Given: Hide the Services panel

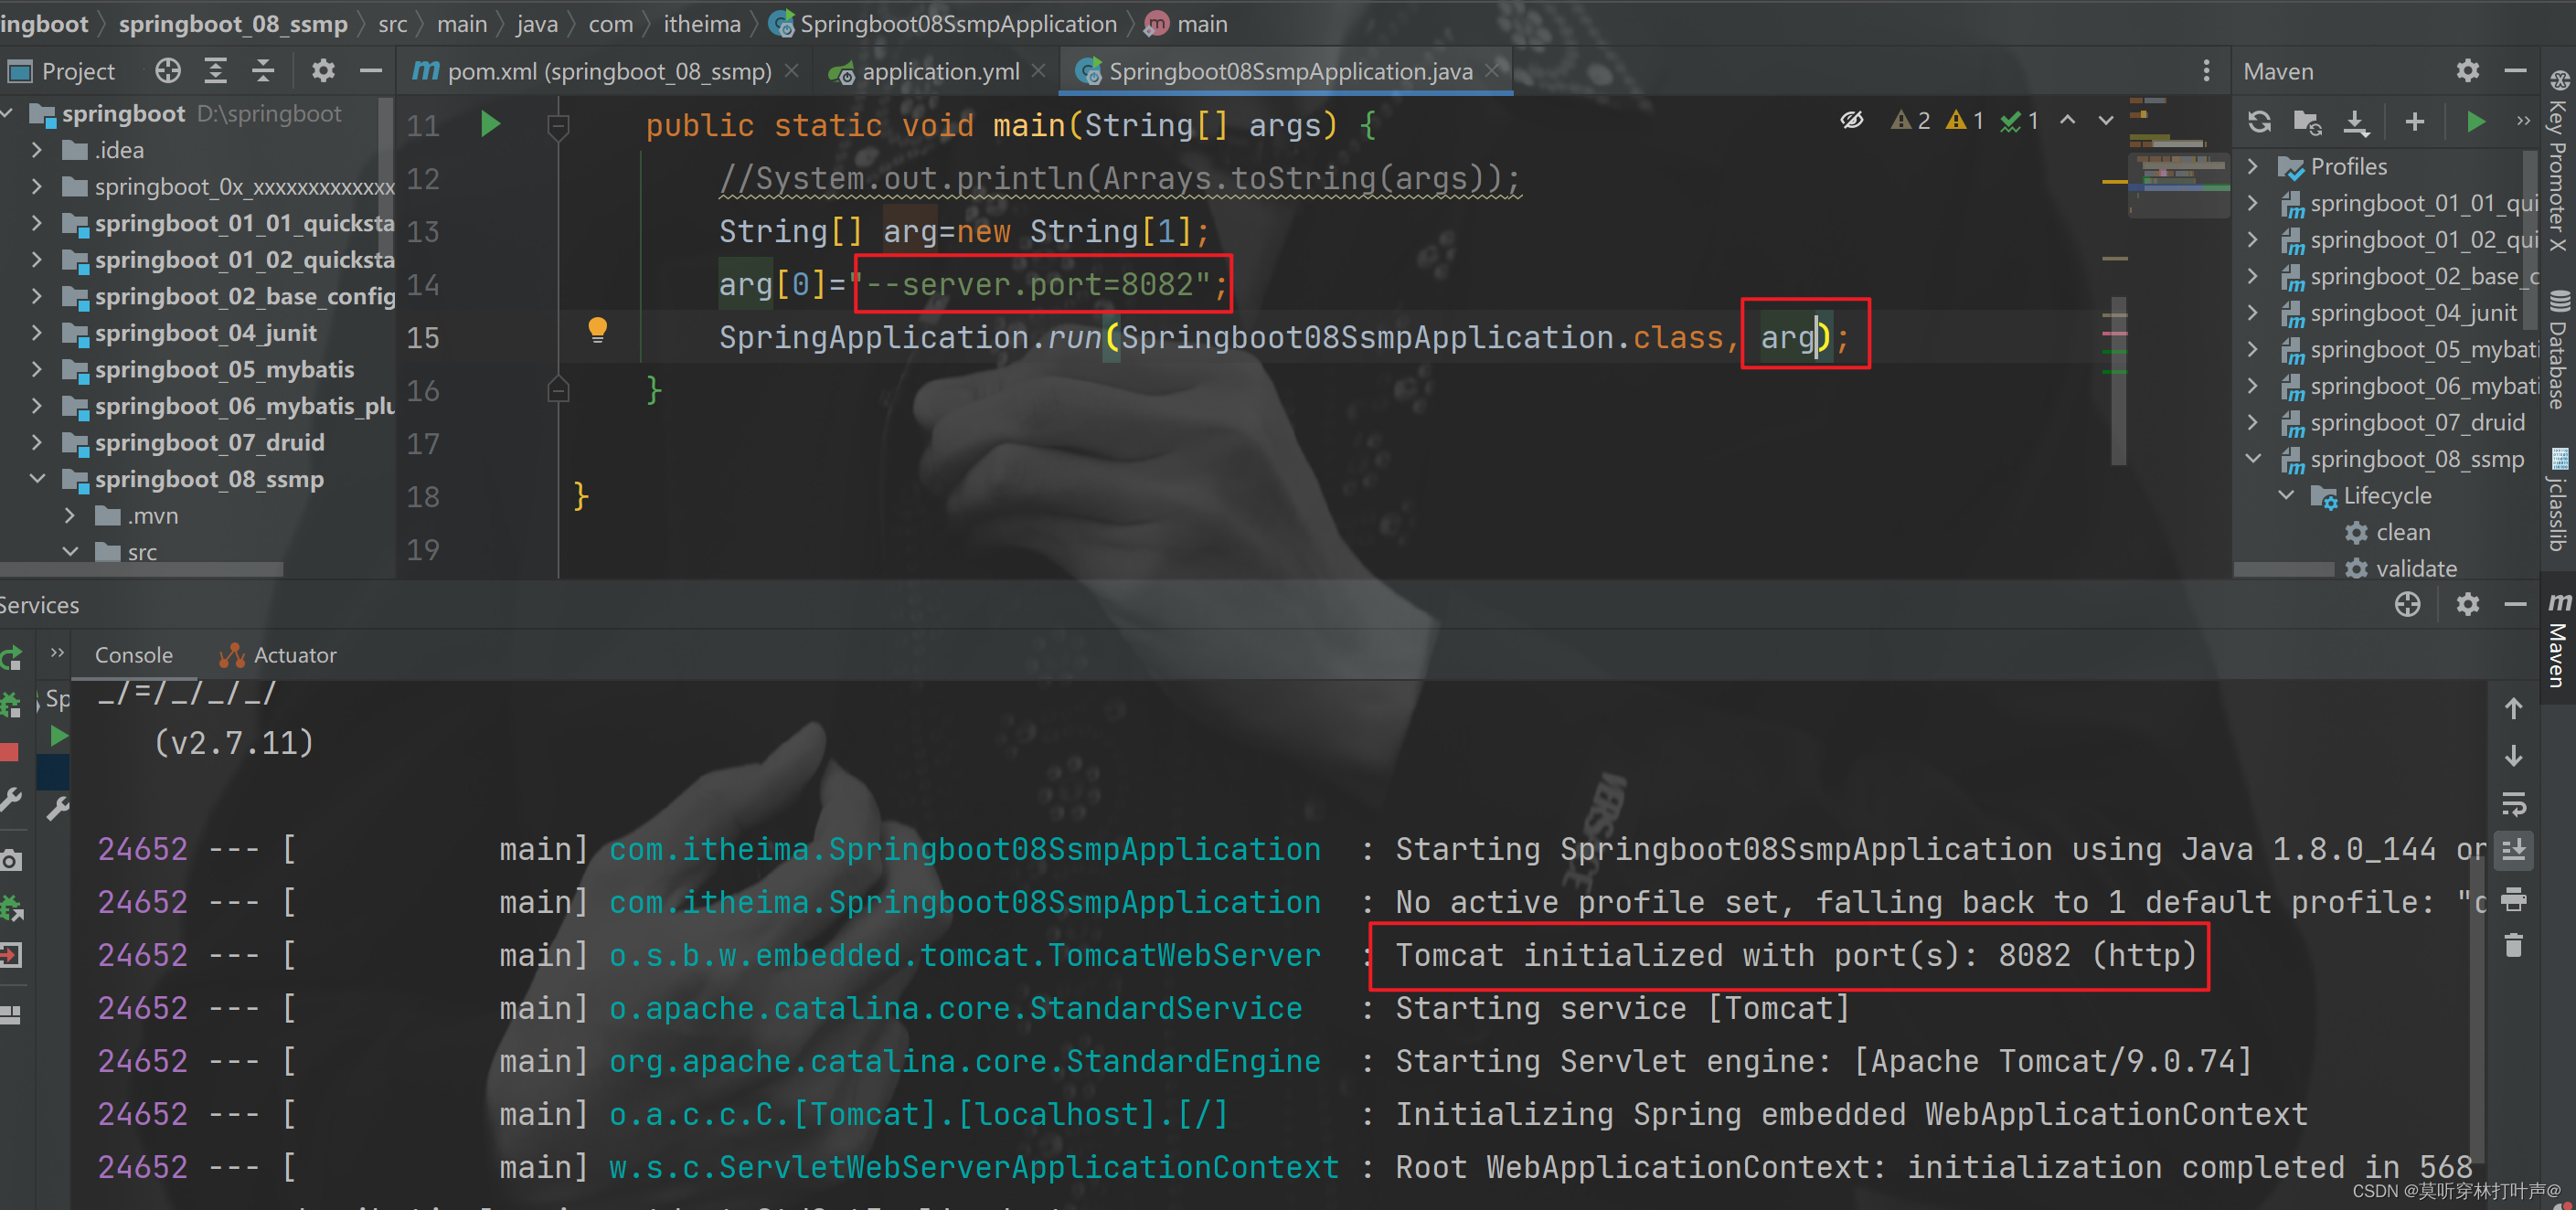Looking at the screenshot, I should [2515, 605].
